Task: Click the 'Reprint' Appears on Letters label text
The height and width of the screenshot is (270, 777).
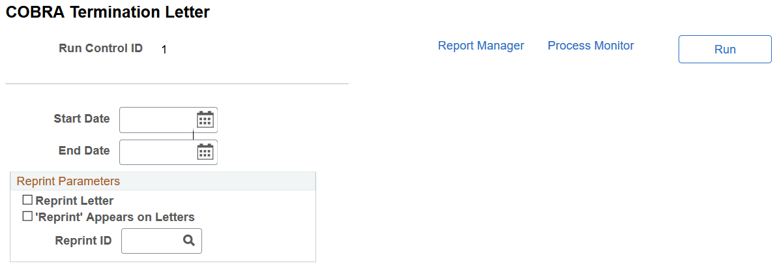Action: pos(115,217)
